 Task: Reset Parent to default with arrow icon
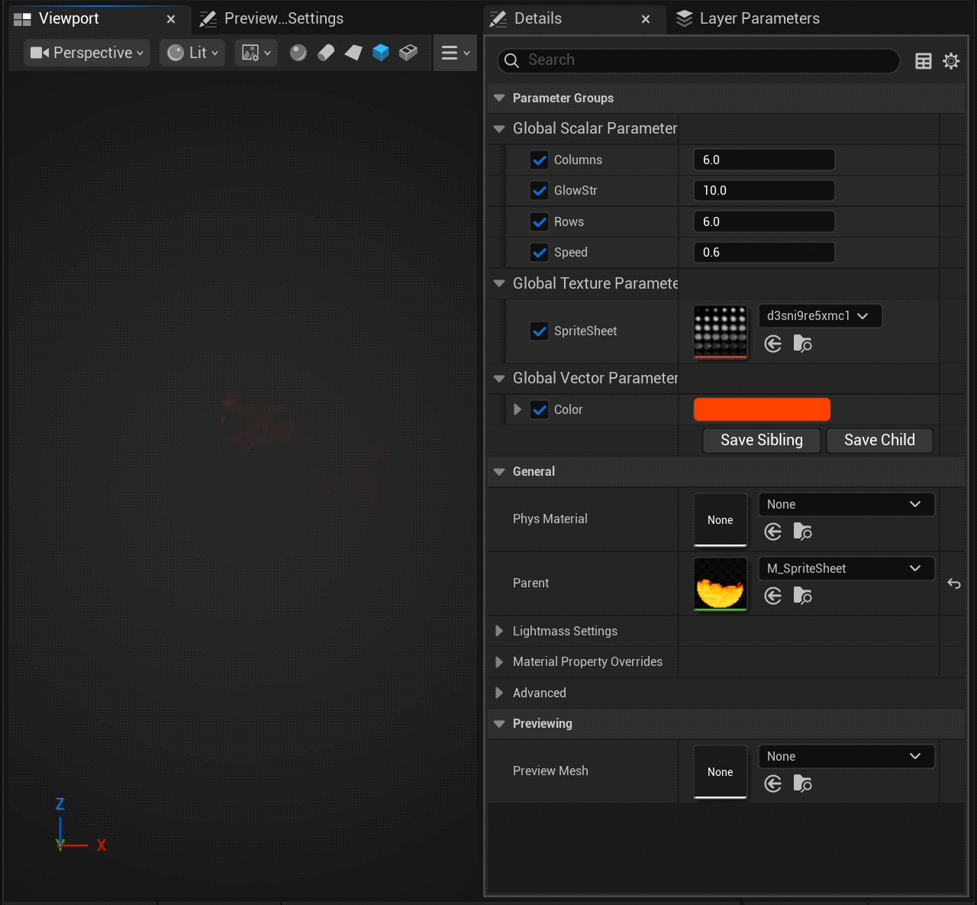pyautogui.click(x=954, y=583)
